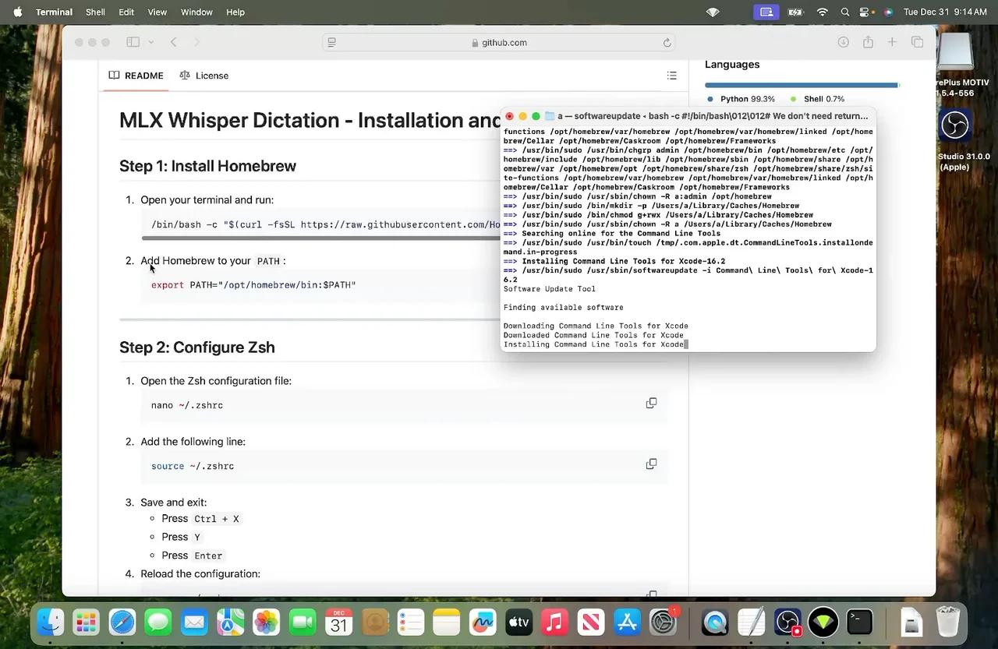Open Calendar showing 31 in the Dock
This screenshot has height=649, width=998.
pos(338,622)
